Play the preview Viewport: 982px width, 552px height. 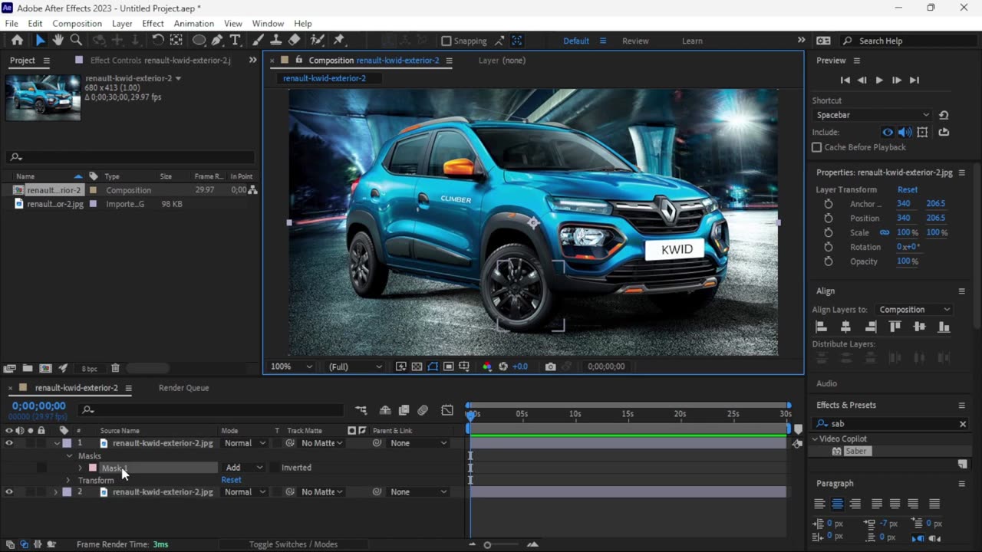879,80
